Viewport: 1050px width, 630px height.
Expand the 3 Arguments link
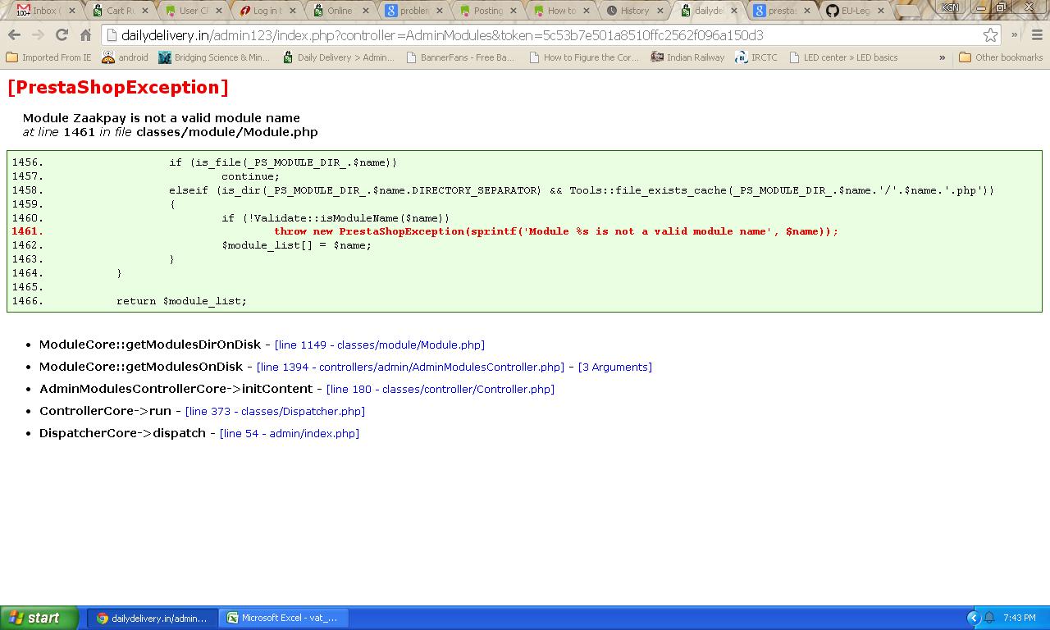tap(614, 367)
